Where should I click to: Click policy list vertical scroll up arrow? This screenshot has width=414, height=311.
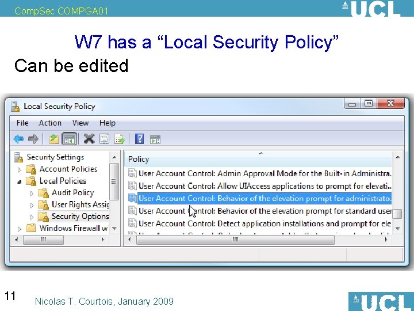pyautogui.click(x=398, y=157)
